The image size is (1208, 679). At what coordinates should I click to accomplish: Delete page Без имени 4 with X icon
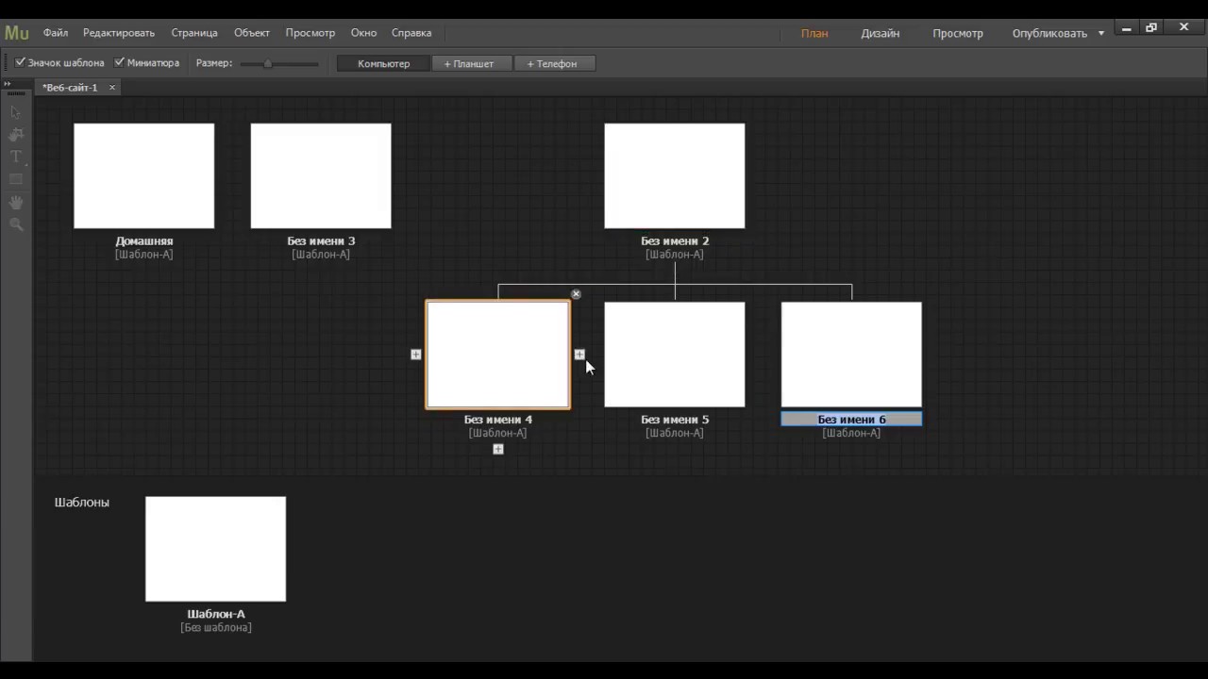576,294
